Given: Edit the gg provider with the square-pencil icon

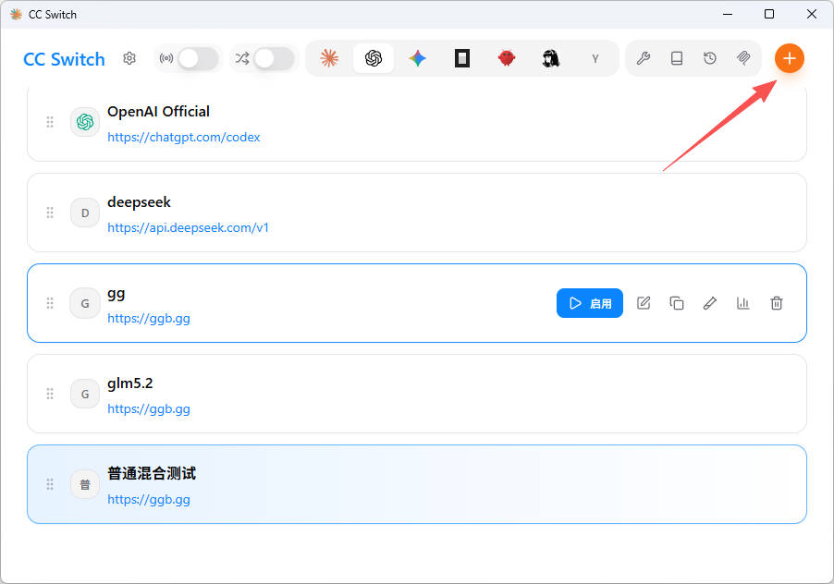Looking at the screenshot, I should click(644, 303).
